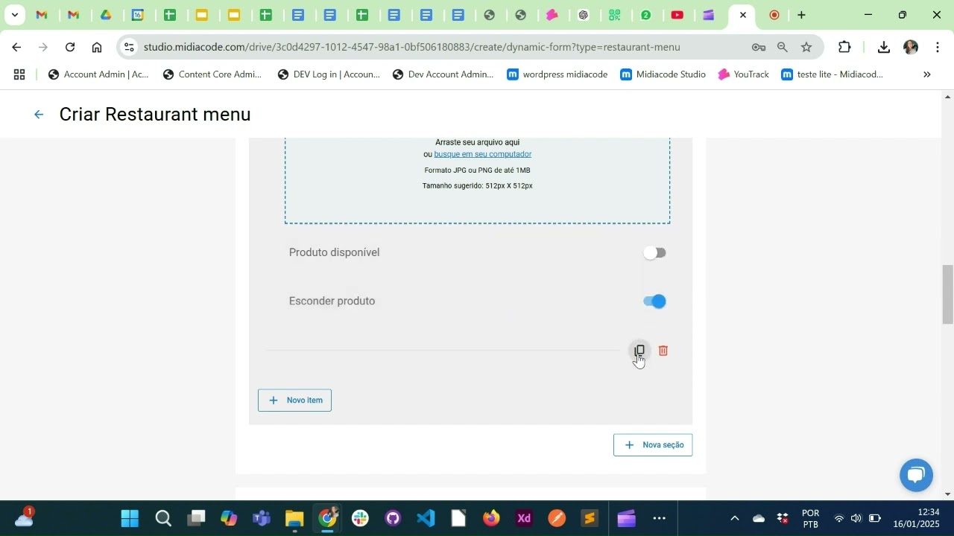Screen dimensions: 954x536
Task: Duplicate the item with the copy icon
Action: [639, 351]
